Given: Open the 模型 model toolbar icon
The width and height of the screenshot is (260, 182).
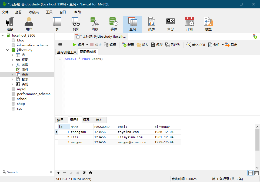Looking at the screenshot, I should (x=208, y=24).
